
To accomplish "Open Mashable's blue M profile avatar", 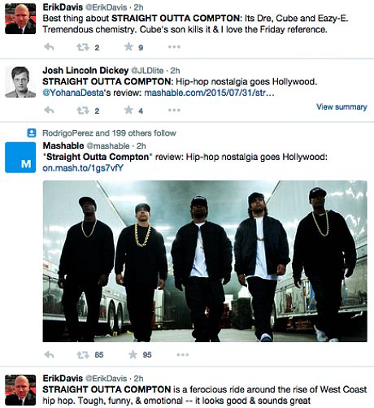I will click(x=20, y=158).
